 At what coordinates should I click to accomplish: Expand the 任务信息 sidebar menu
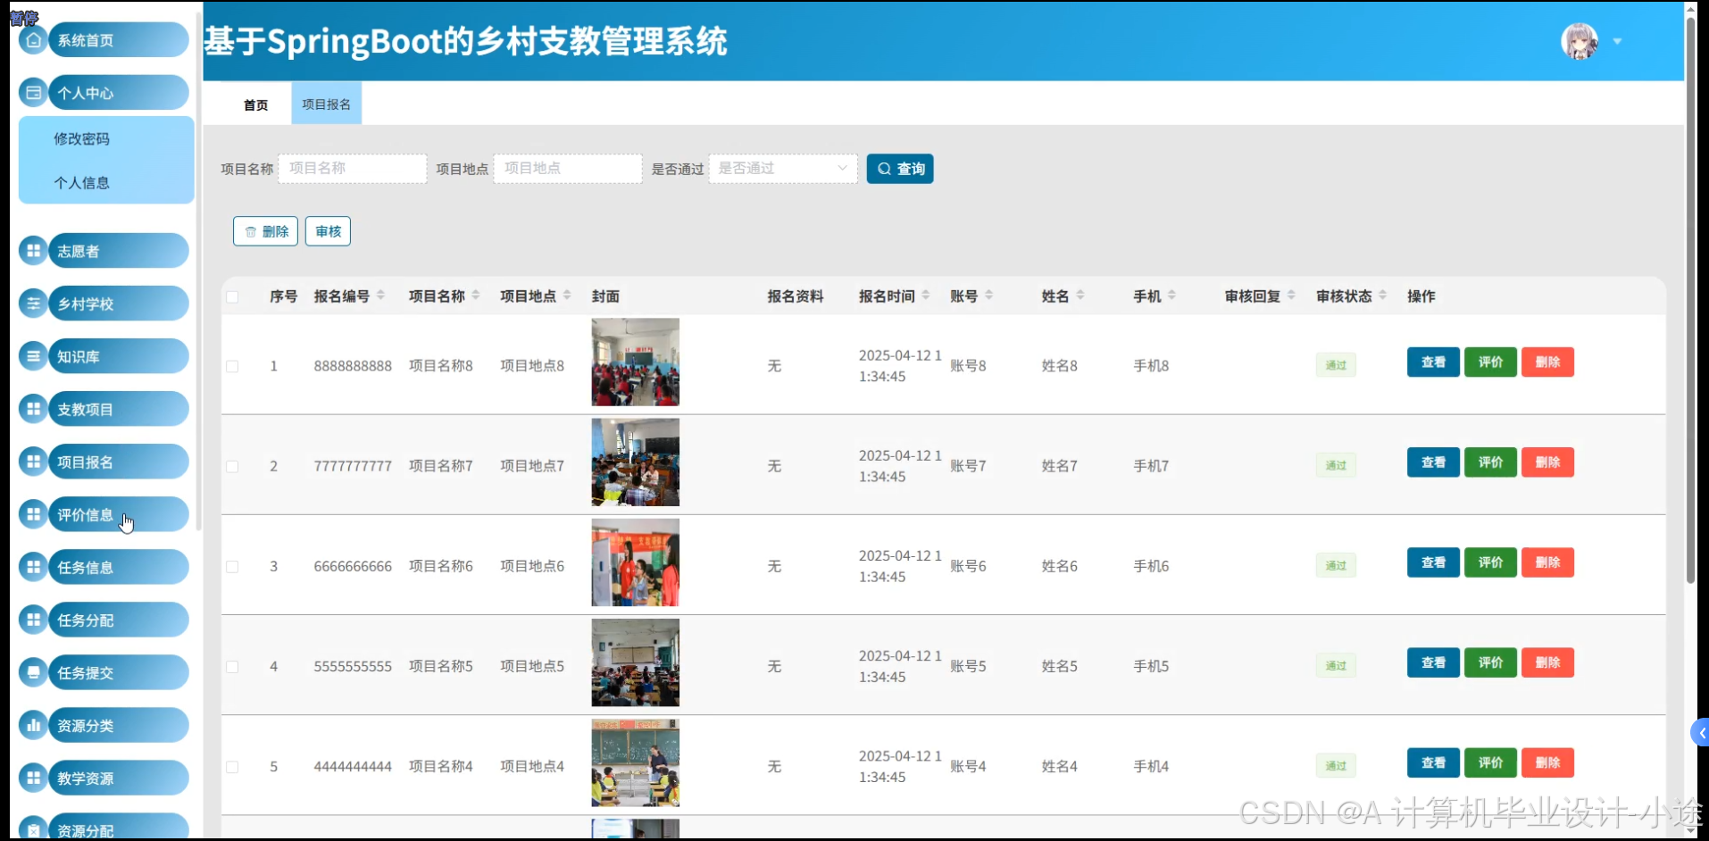(x=119, y=567)
